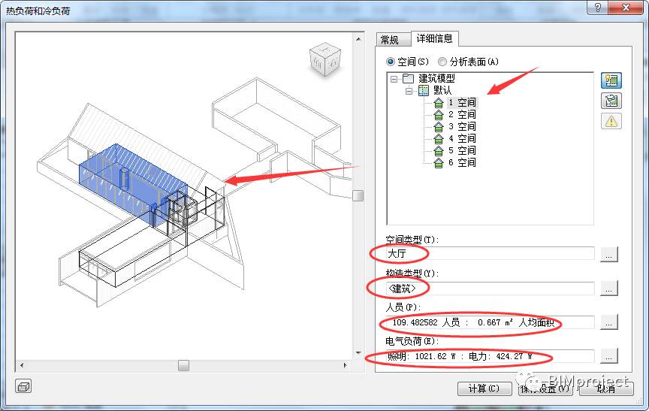The height and width of the screenshot is (411, 649).
Task: Click the zone icon next to 默认
Action: point(424,90)
